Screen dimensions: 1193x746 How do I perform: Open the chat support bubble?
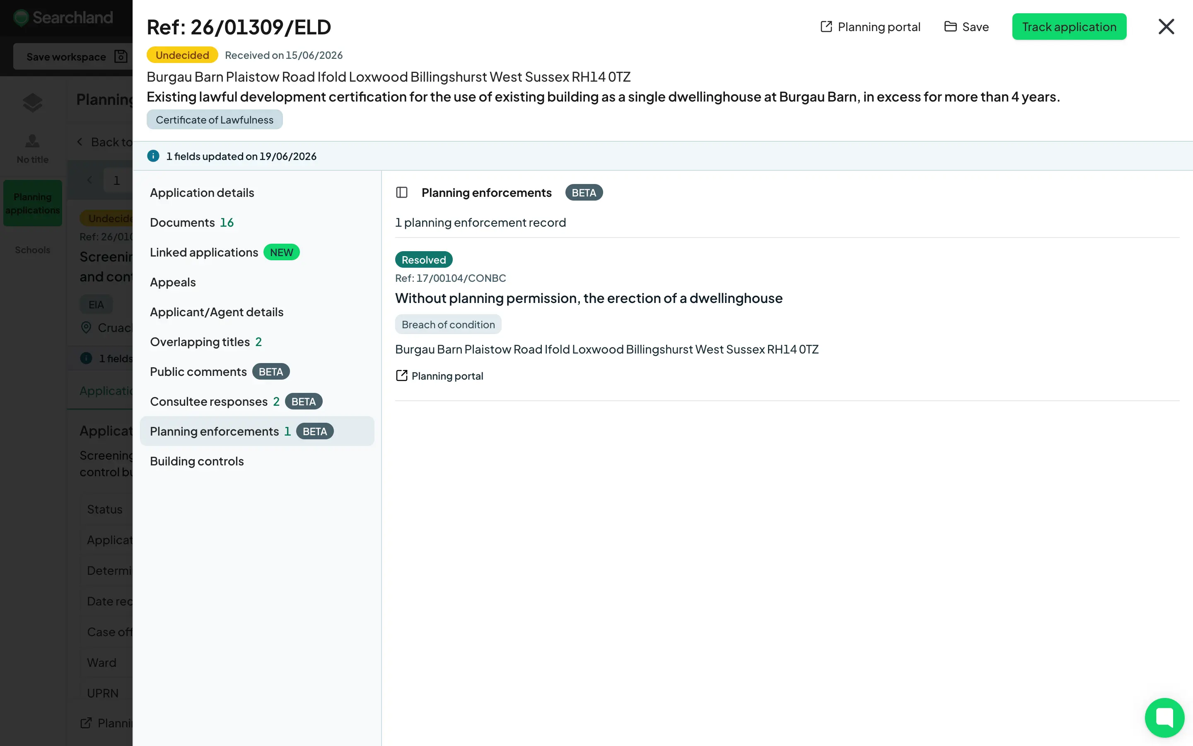coord(1164,717)
